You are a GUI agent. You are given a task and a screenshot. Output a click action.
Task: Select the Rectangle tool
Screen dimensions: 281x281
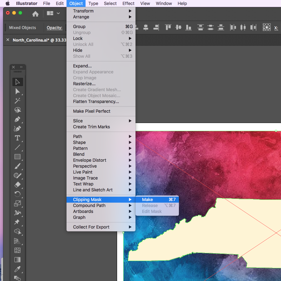[17, 157]
